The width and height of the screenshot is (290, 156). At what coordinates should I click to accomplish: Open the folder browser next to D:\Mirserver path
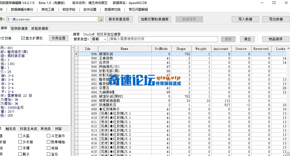(x=100, y=19)
